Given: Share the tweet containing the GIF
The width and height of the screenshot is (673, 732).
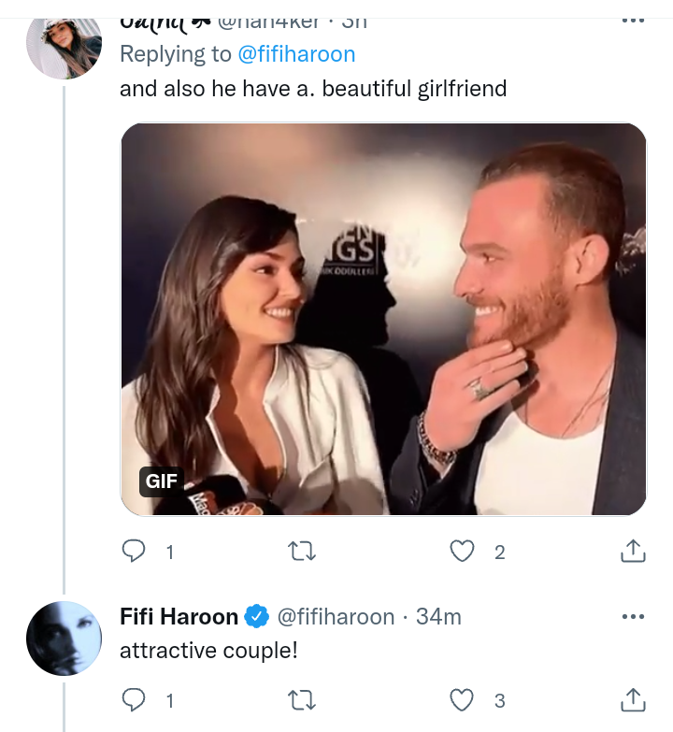Looking at the screenshot, I should (633, 552).
